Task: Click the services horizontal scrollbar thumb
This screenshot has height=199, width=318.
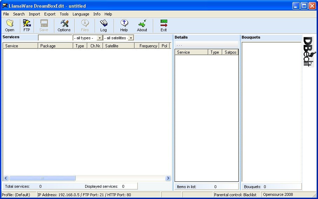Action: point(42,178)
